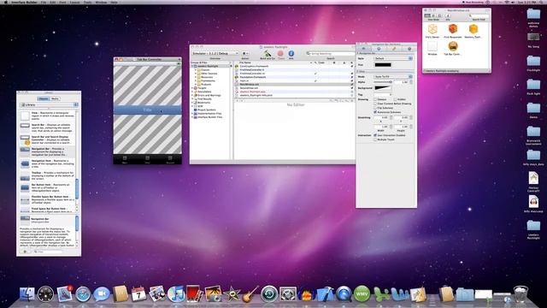Screen dimensions: 547x308
Task: Toggle the Hidden checkbox in Inspector
Action: click(x=395, y=99)
